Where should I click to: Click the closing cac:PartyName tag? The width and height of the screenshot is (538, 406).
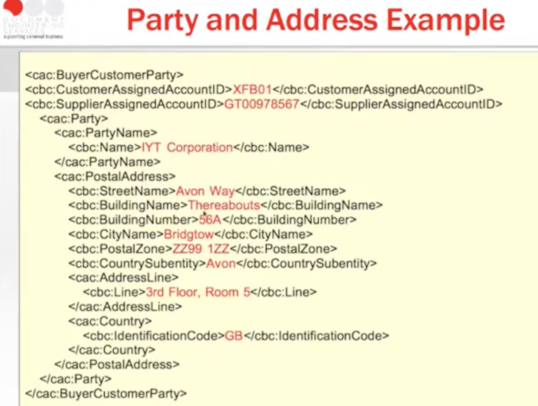coord(107,162)
